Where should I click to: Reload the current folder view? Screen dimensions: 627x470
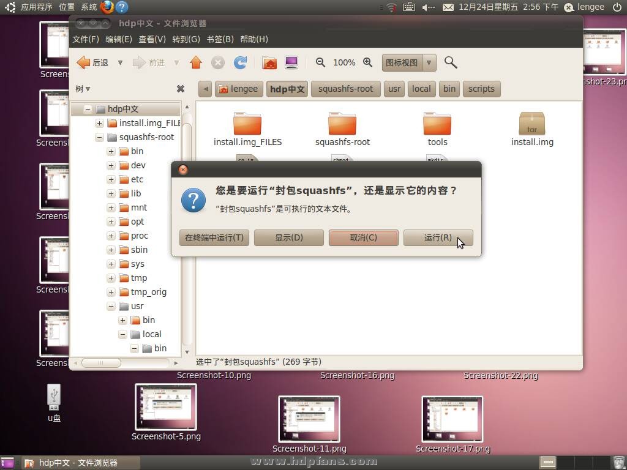[x=240, y=62]
